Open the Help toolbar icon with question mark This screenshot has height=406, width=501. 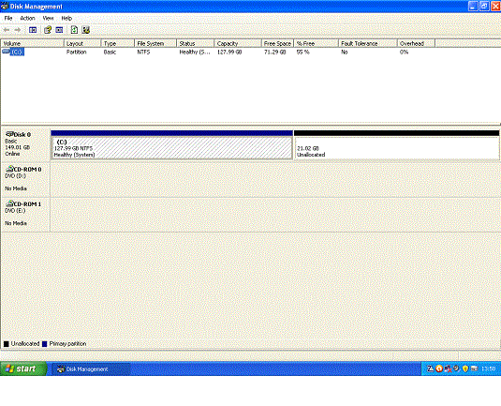48,30
